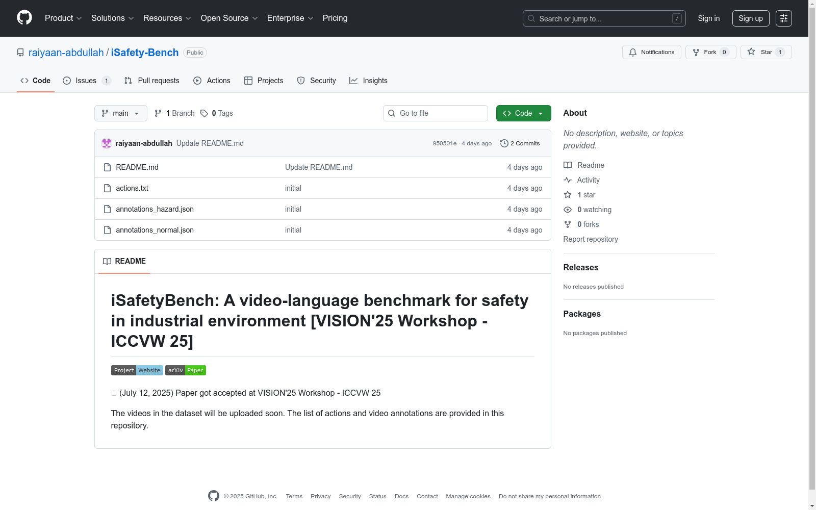Click the repository icon before owner name
816x510 pixels.
click(20, 53)
